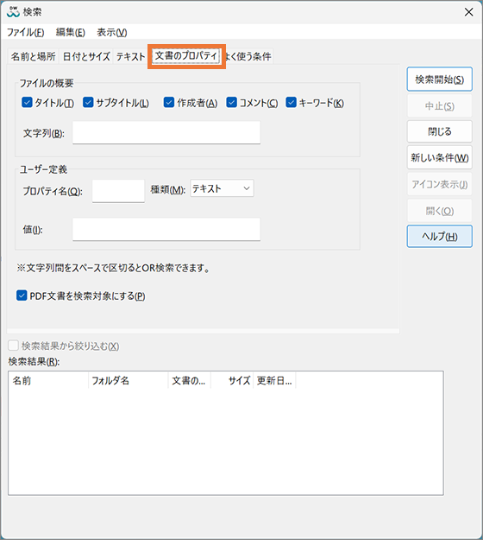Switch to the よく使う条件 tab
483x540 pixels.
coord(248,56)
